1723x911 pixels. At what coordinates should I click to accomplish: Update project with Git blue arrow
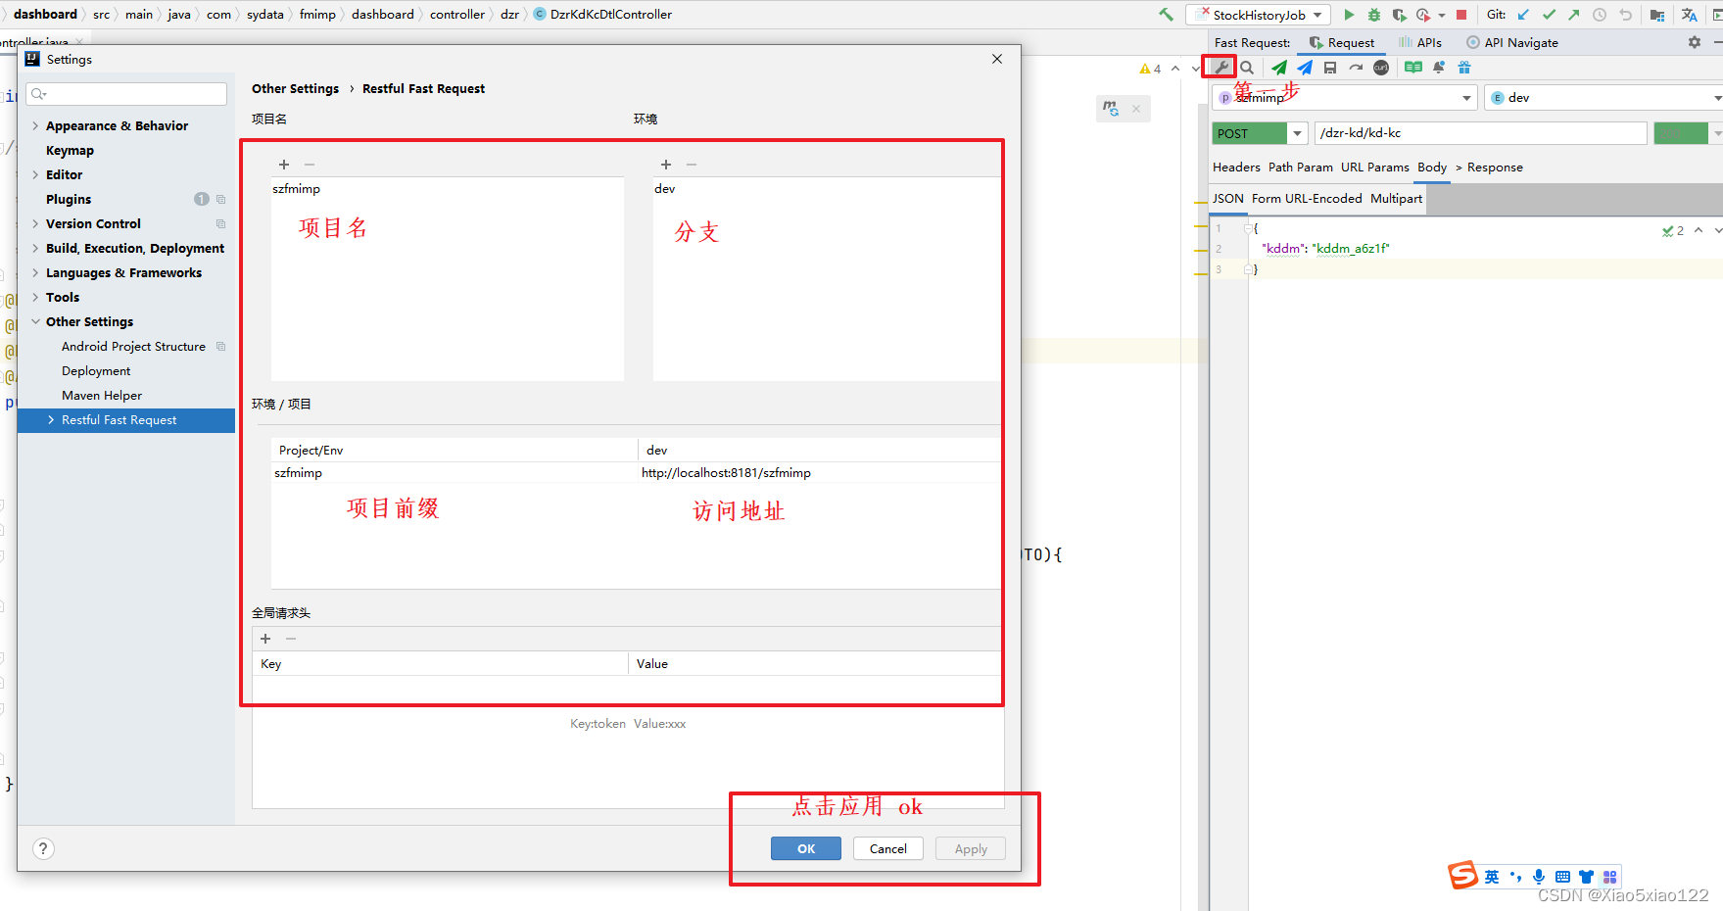click(x=1523, y=15)
